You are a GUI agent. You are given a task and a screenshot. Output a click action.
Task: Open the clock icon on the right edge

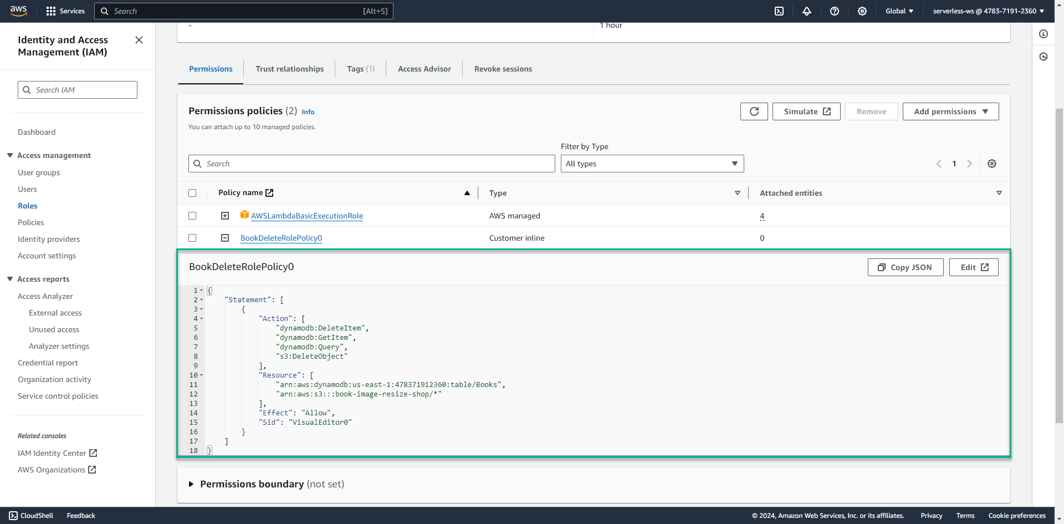pyautogui.click(x=1043, y=57)
